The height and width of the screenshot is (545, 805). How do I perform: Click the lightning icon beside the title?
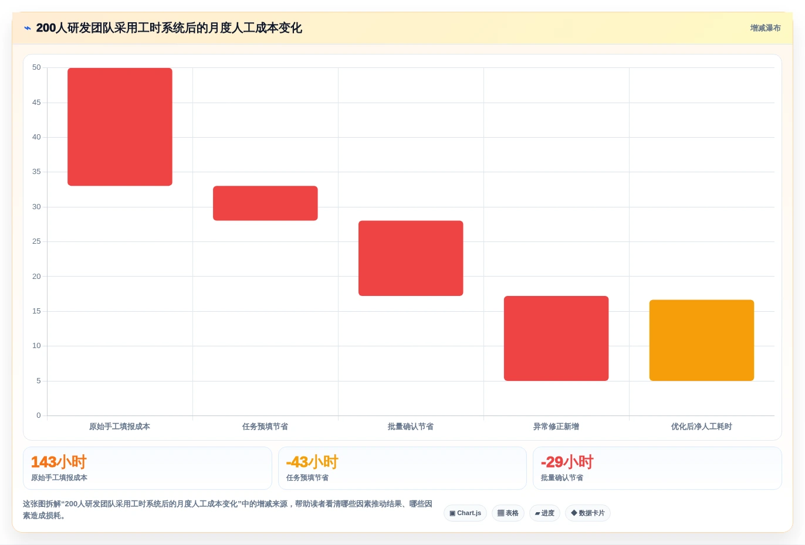28,28
